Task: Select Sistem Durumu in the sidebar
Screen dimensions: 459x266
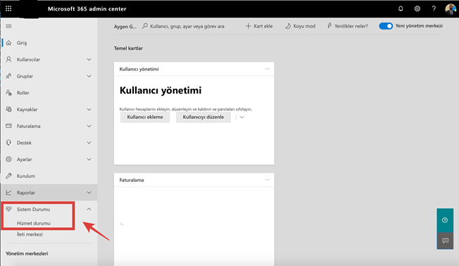Action: pos(33,209)
